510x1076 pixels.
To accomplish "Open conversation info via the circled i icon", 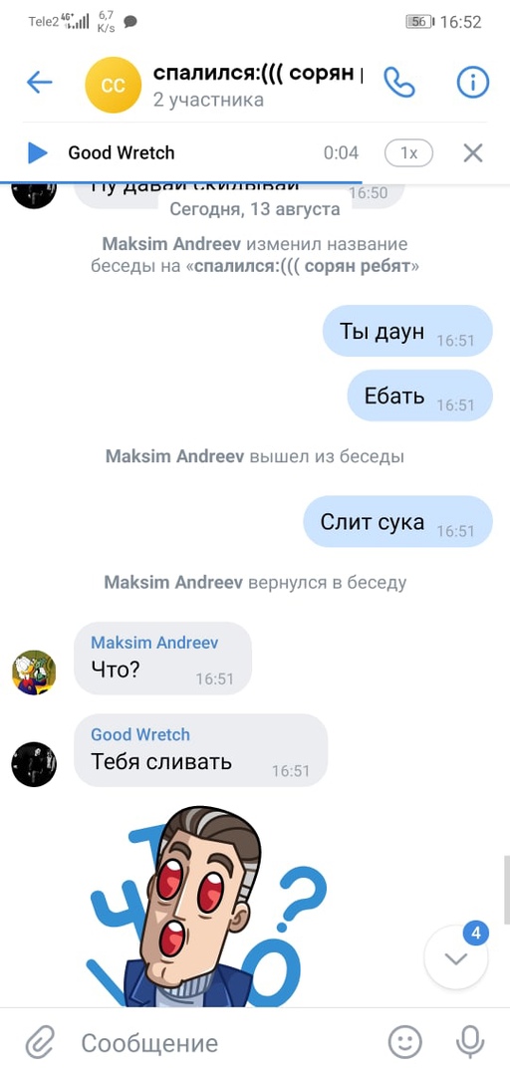I will 472,83.
